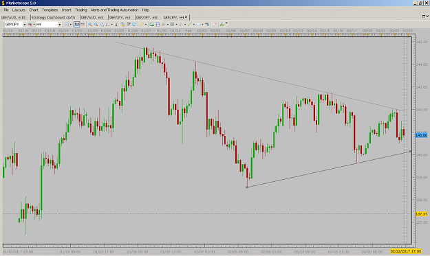Screen dimensions: 430x256
Task: Click the gray icon right of window layout
Action: point(164,24)
